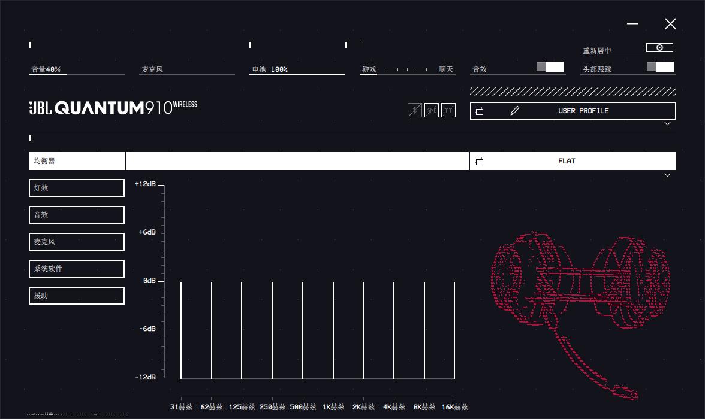
Task: Click the 1K赫兹 equalizer band slider
Action: pos(333,329)
